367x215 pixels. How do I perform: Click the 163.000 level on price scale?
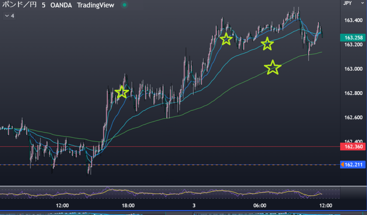(352, 69)
